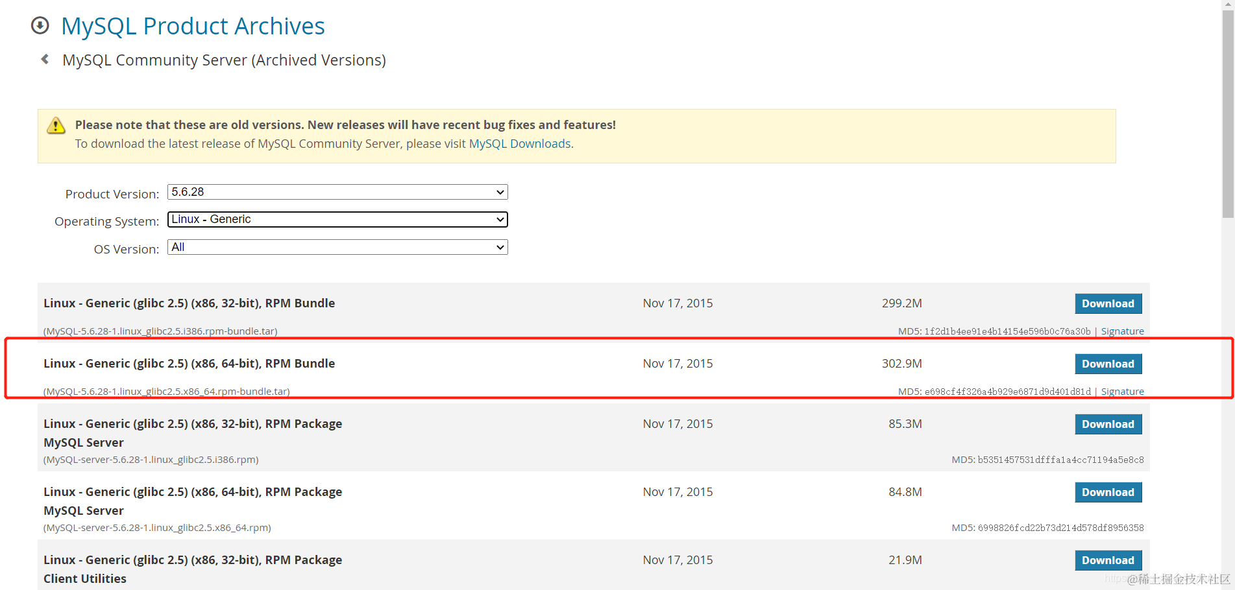Click MD5 hash starting with b5351457531d

1060,460
